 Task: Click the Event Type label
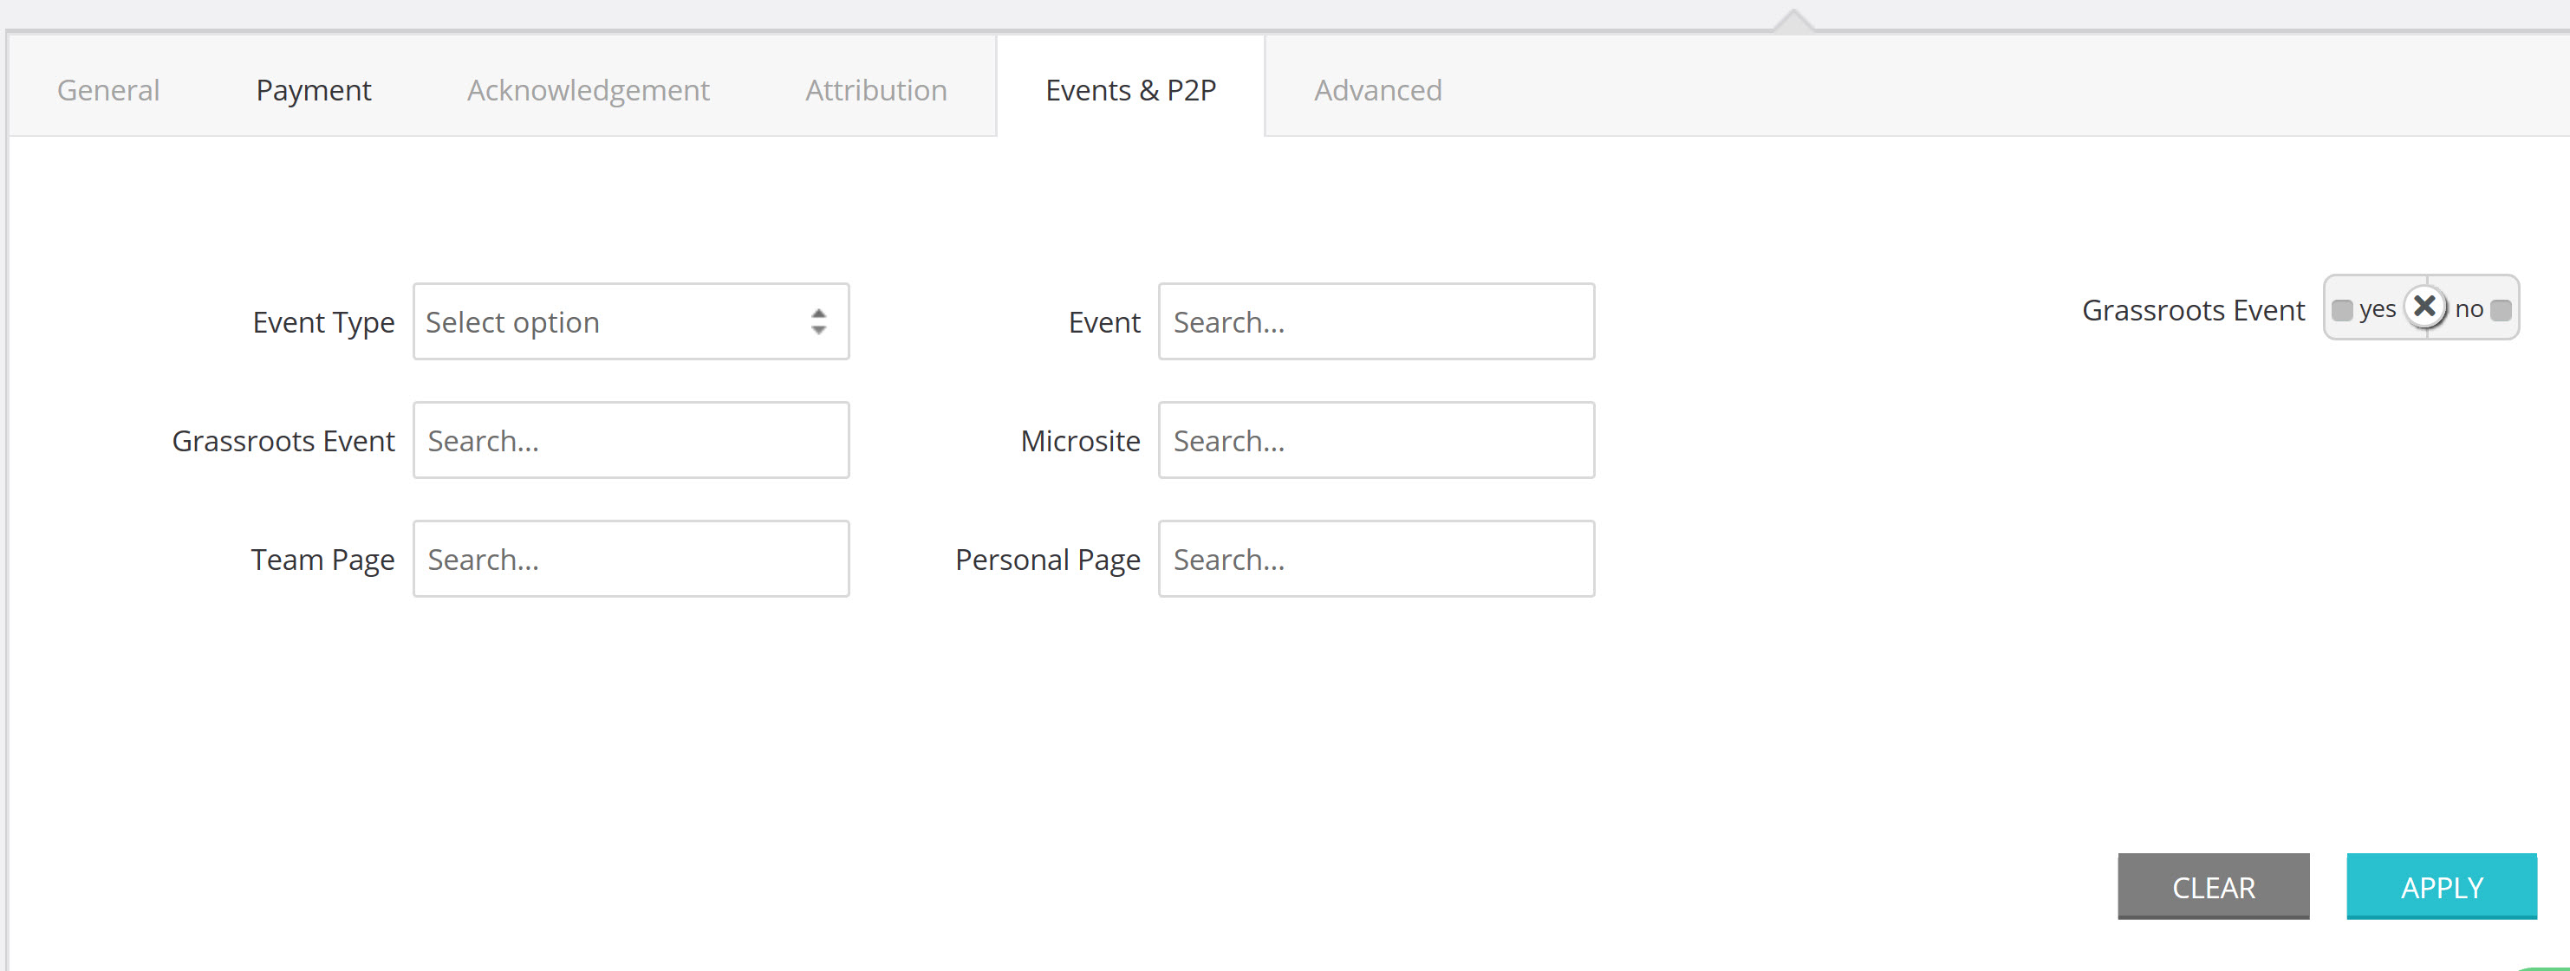tap(323, 323)
